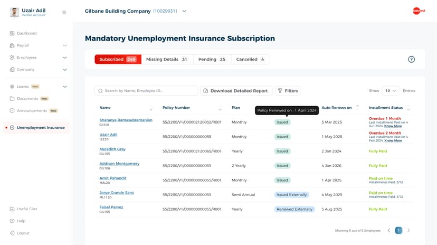The width and height of the screenshot is (437, 245).
Task: Switch to Missing Details tab
Action: pyautogui.click(x=167, y=59)
